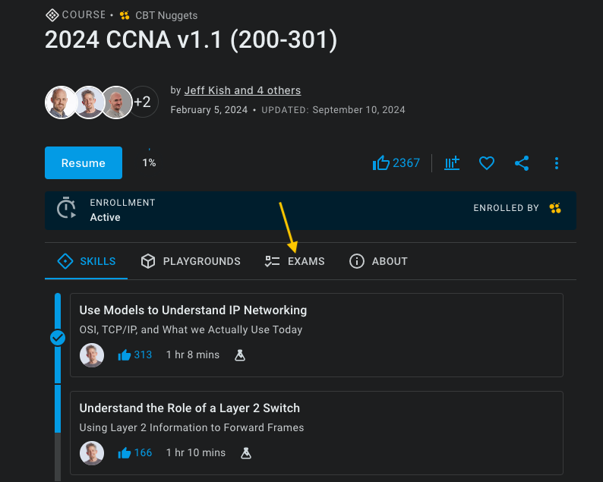The image size is (603, 482).
Task: Open the three-dot more options menu
Action: 556,163
